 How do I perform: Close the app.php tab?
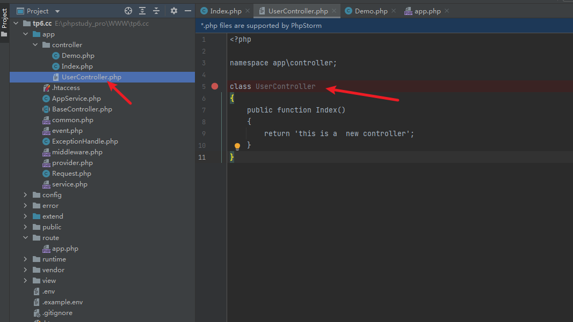pyautogui.click(x=447, y=11)
